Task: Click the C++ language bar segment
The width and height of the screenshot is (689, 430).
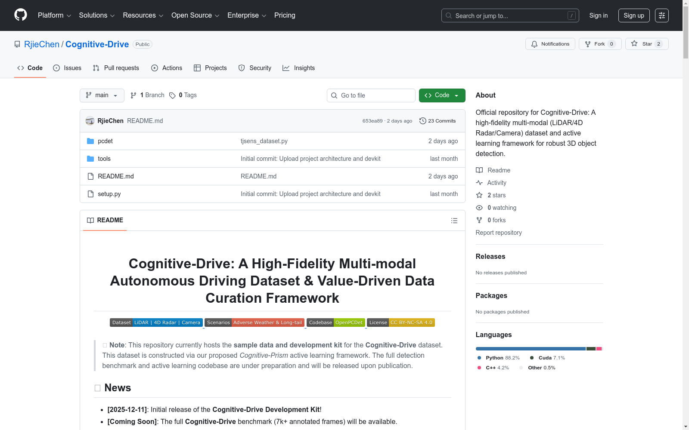Action: (599, 349)
